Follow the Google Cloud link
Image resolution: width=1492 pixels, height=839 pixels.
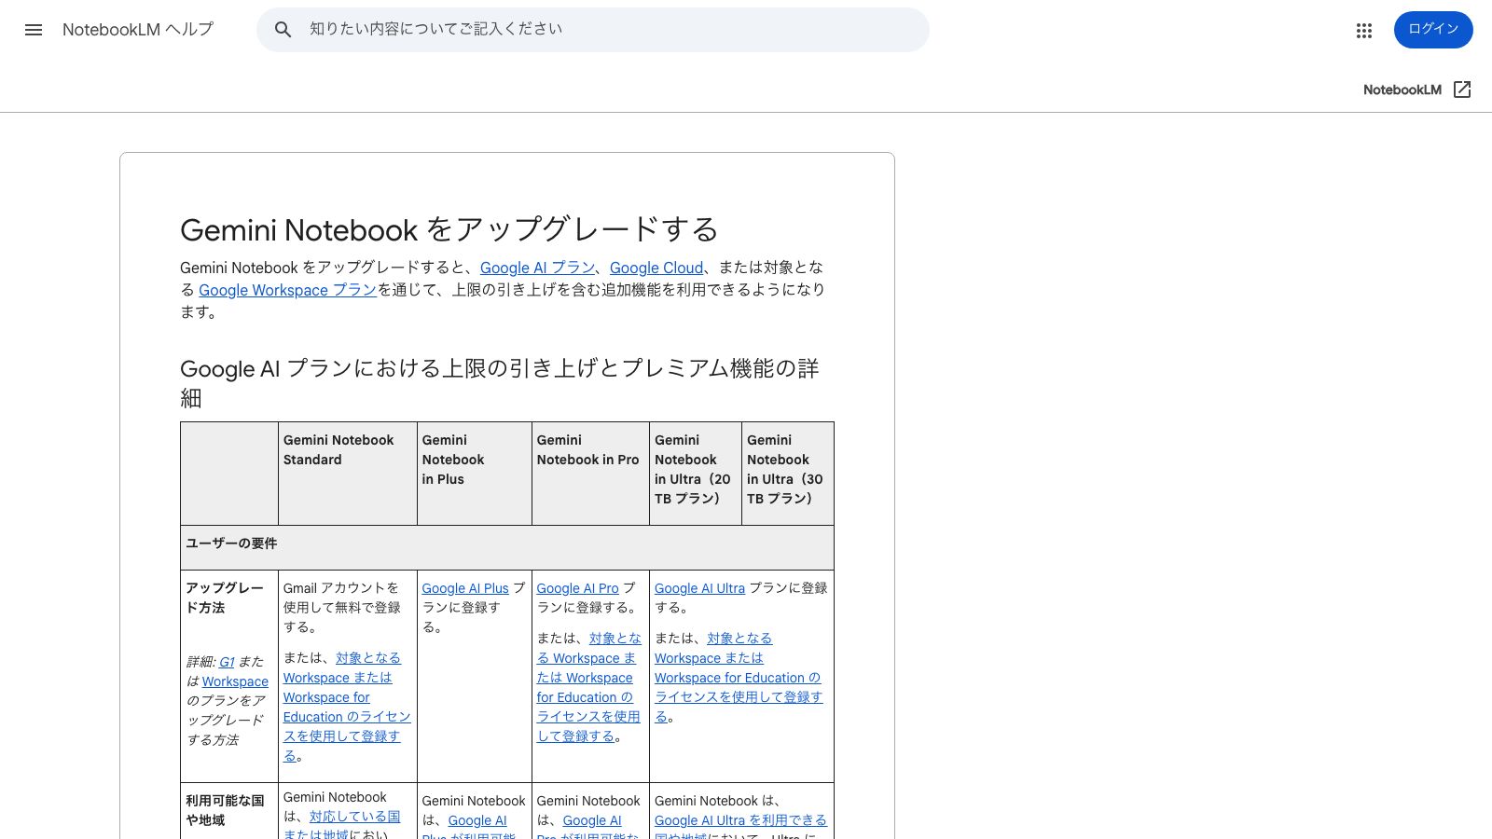tap(656, 268)
